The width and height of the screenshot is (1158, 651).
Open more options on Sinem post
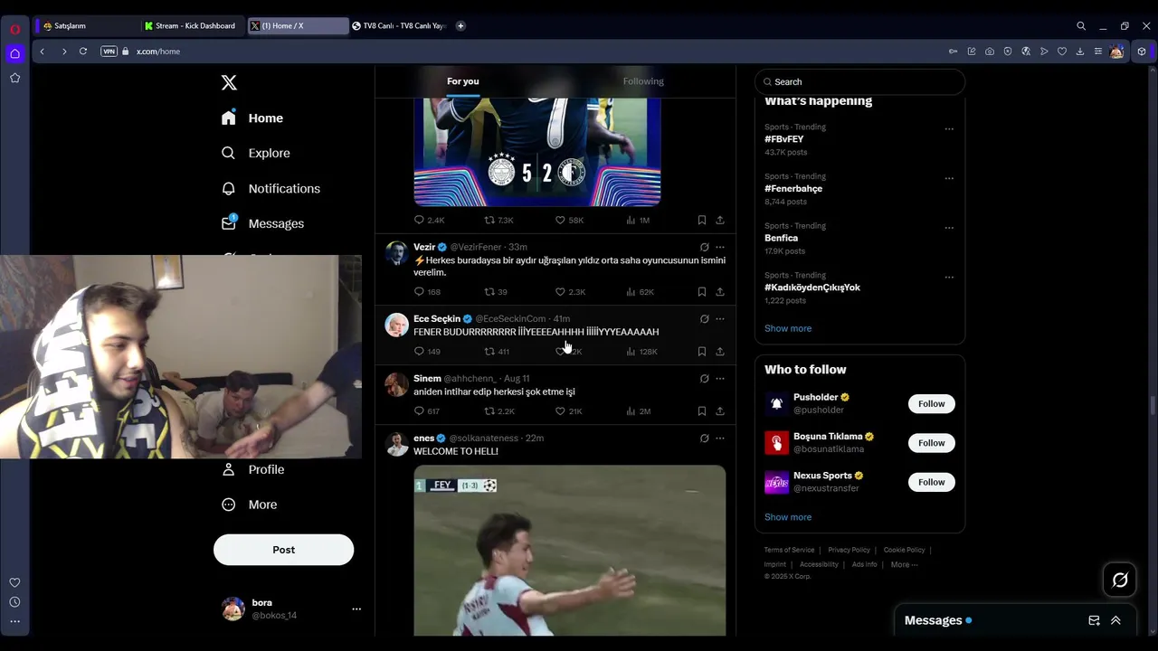coord(720,378)
